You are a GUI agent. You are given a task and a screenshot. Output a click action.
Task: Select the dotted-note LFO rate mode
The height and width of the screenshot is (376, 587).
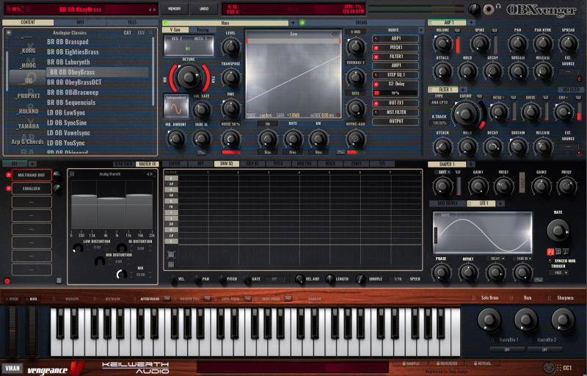coord(566,252)
